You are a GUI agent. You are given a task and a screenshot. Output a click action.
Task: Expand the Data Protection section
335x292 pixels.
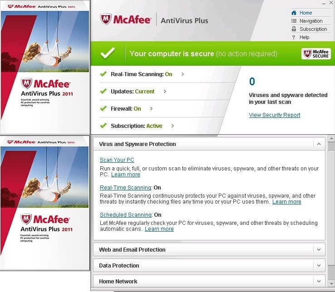coord(319,266)
